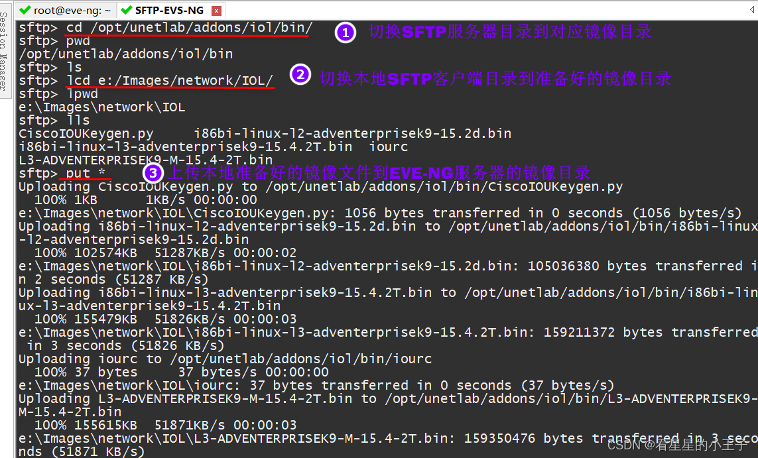
Task: Click the iourc filename in lls output
Action: point(388,147)
